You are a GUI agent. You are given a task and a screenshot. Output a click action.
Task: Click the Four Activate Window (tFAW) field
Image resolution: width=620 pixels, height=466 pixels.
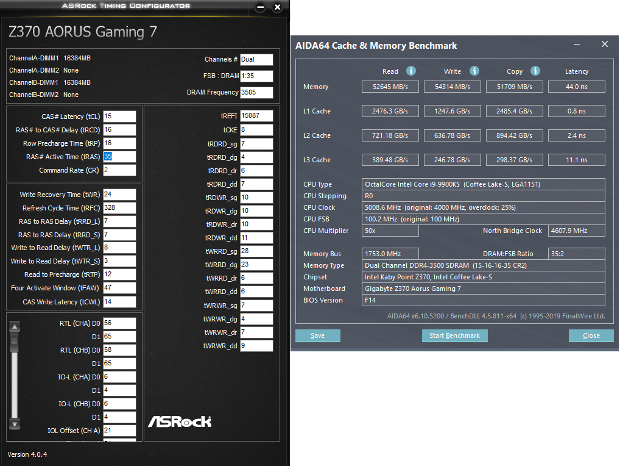point(119,288)
